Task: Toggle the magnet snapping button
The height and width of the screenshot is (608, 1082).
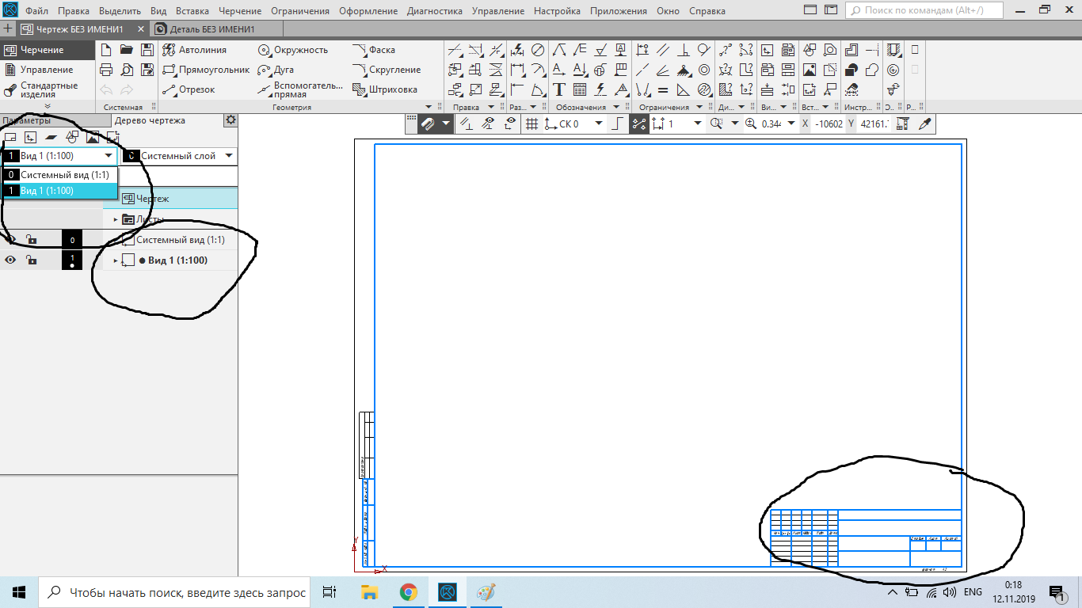Action: 429,124
